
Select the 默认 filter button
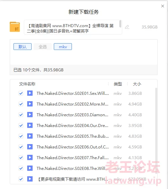pos(23,47)
